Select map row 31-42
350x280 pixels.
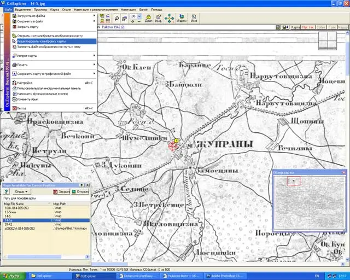(x=46, y=224)
